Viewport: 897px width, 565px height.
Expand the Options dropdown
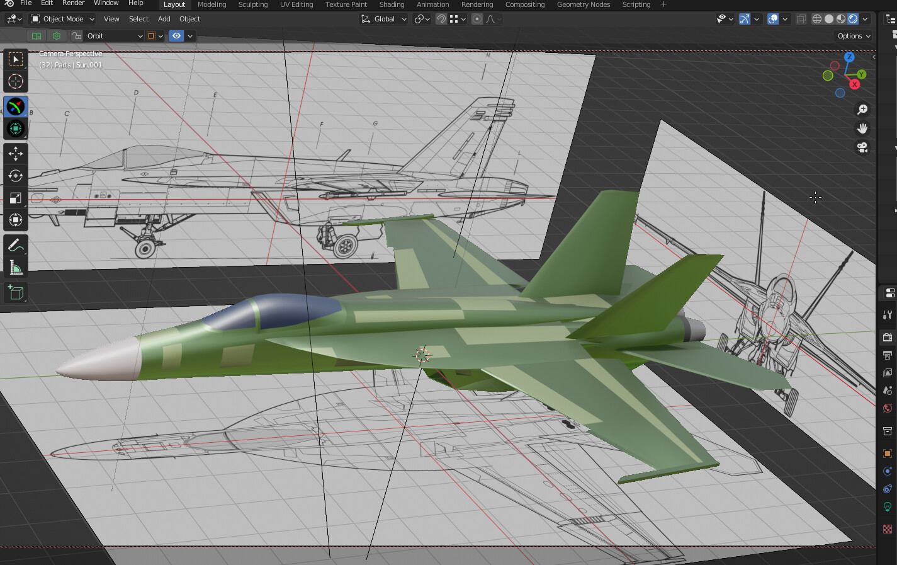[x=854, y=36]
